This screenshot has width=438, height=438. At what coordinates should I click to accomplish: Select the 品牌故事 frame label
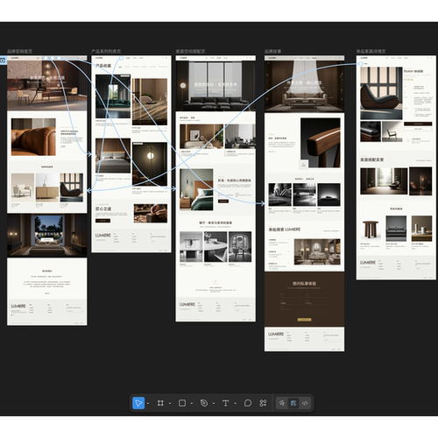[x=273, y=52]
